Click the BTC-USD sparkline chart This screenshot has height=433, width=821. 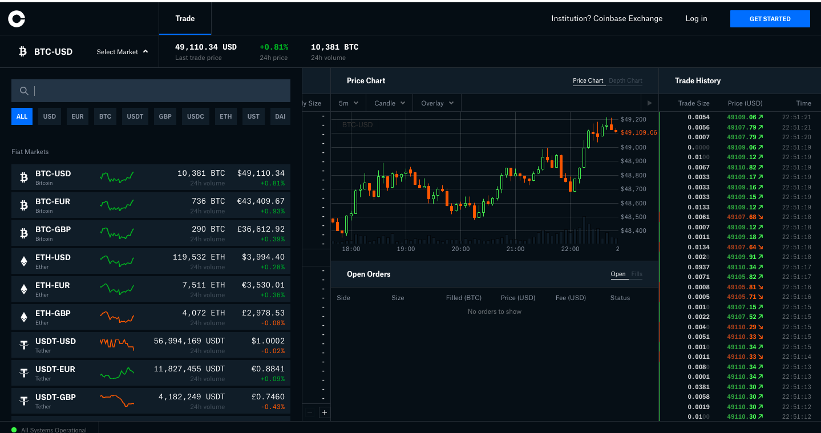tap(117, 177)
